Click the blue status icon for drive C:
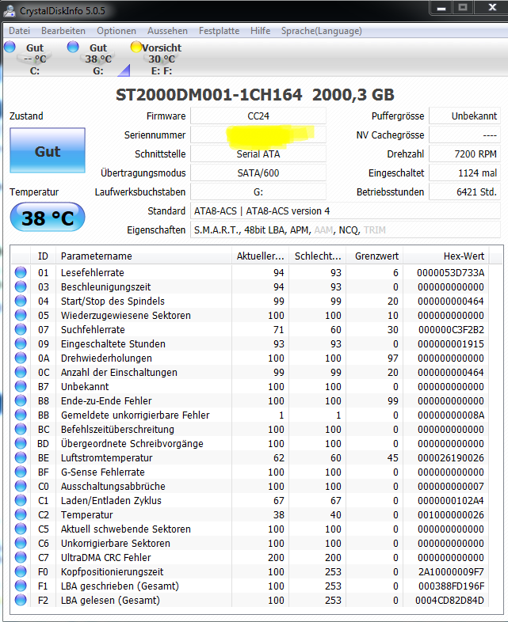This screenshot has height=622, width=508. [x=10, y=47]
